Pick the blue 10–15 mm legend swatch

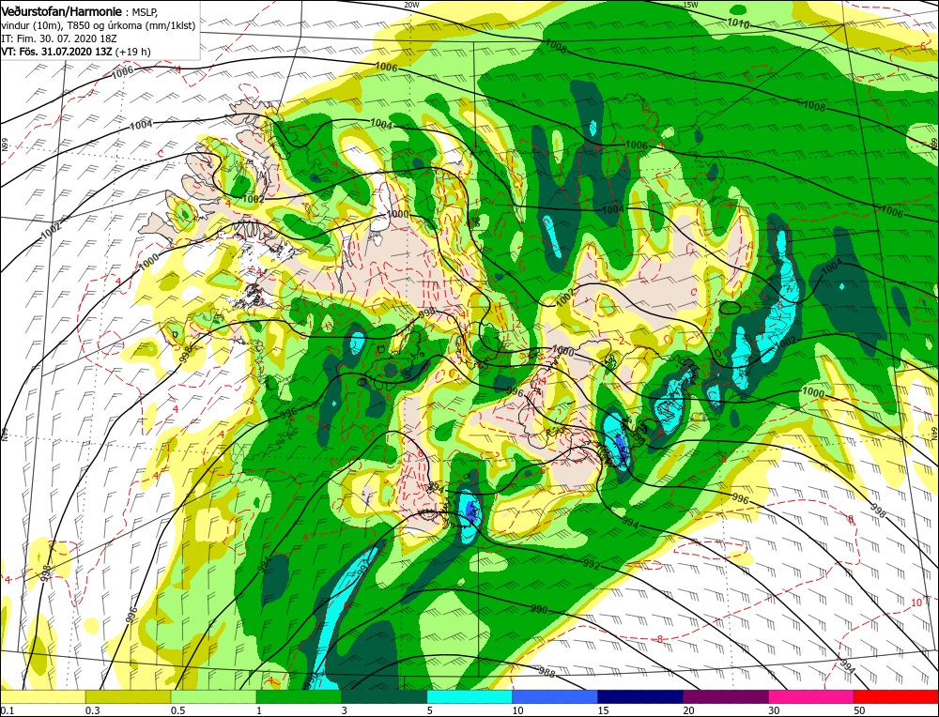555,696
